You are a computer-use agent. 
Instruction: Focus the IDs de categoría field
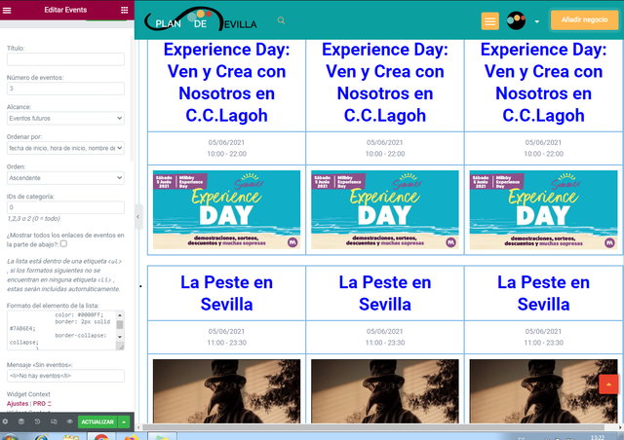(65, 207)
